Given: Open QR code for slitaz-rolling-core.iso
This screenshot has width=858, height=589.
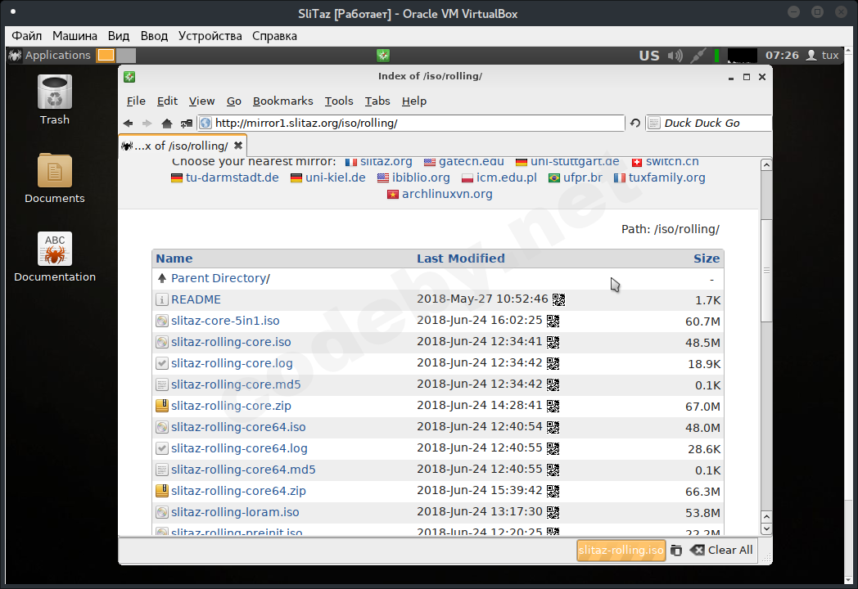Looking at the screenshot, I should [x=553, y=342].
